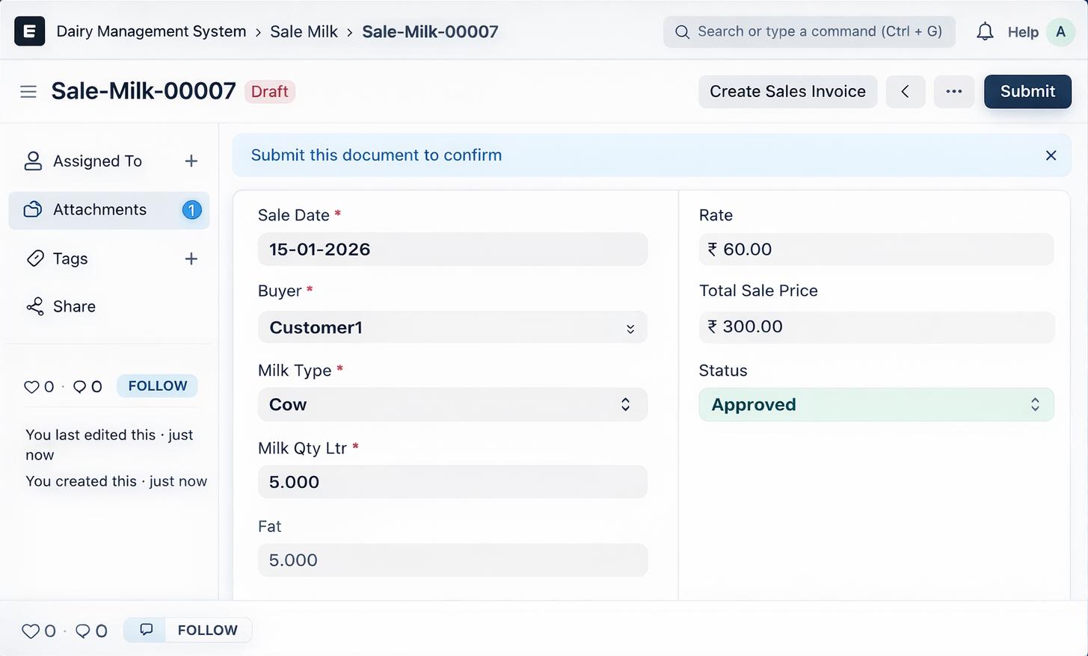
Task: Expand the Status Approved dropdown
Action: point(876,404)
